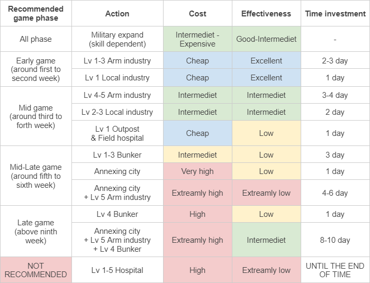
Task: Select the "Early game" phase cell
Action: point(36,69)
